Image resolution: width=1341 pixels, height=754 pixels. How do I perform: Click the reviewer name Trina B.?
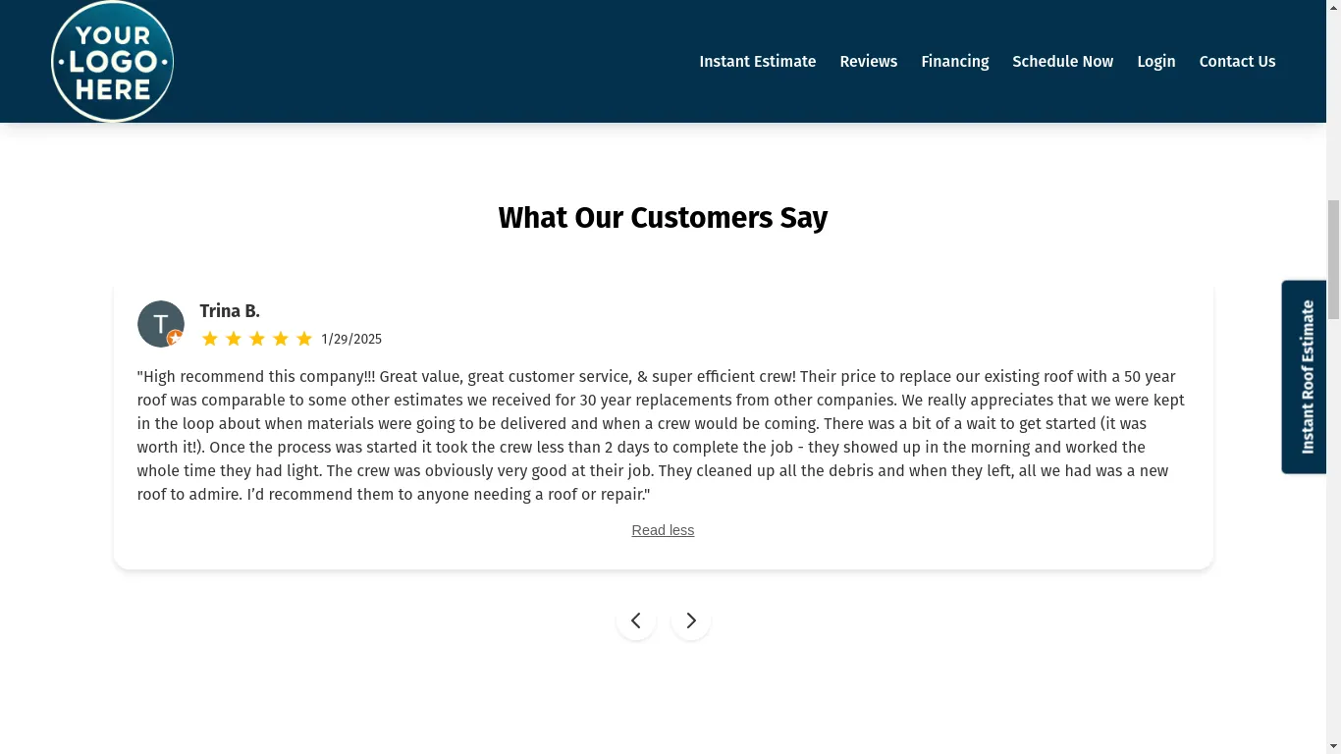[230, 311]
